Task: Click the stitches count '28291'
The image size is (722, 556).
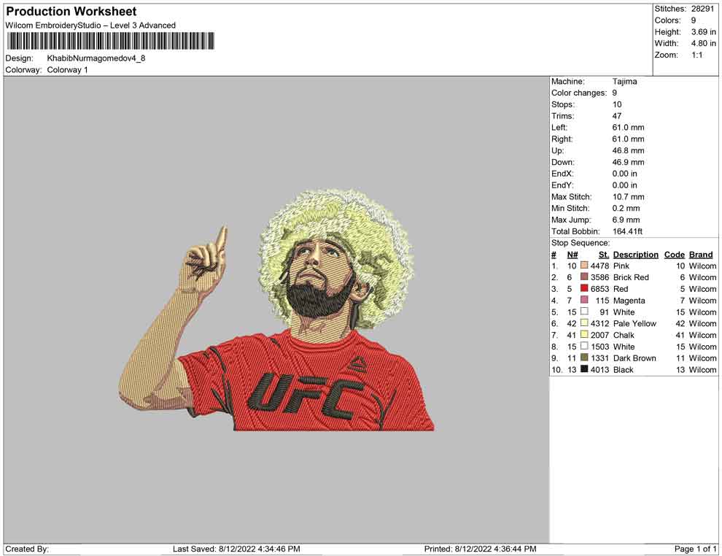Action: tap(702, 9)
